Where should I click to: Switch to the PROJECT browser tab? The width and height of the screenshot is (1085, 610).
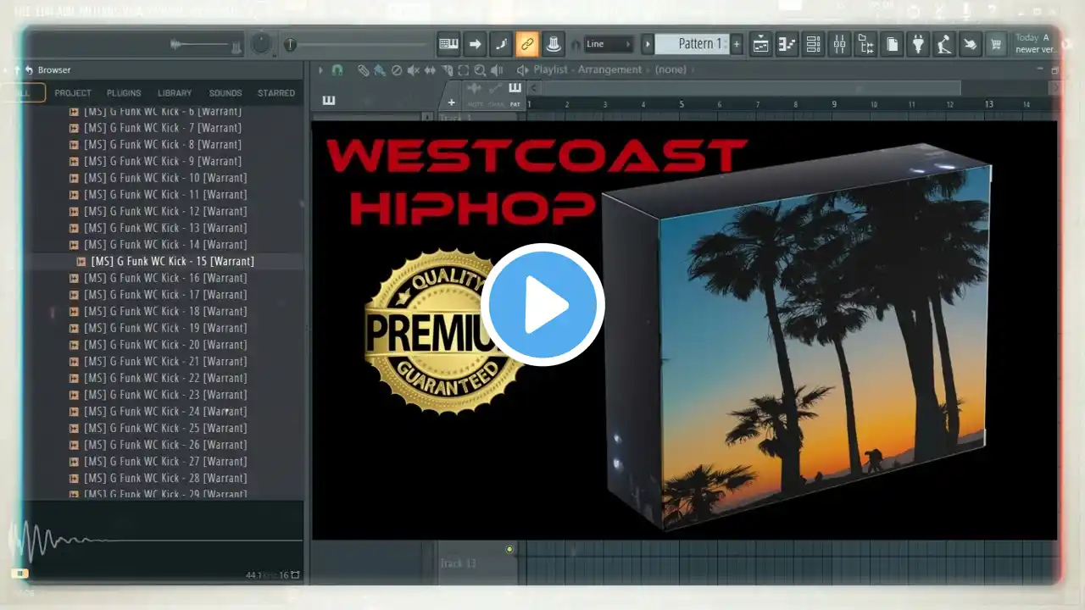[73, 93]
